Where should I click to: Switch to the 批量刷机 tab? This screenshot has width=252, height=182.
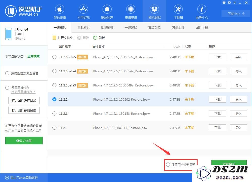pyautogui.click(x=107, y=28)
